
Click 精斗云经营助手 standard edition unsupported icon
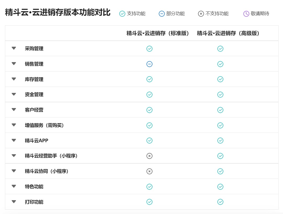tap(149, 156)
